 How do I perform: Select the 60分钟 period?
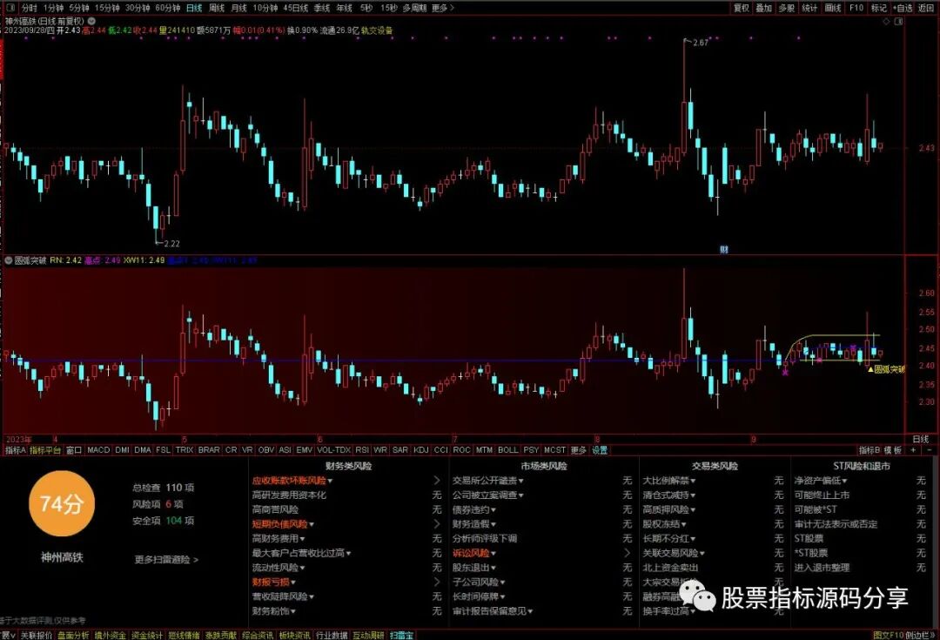167,8
